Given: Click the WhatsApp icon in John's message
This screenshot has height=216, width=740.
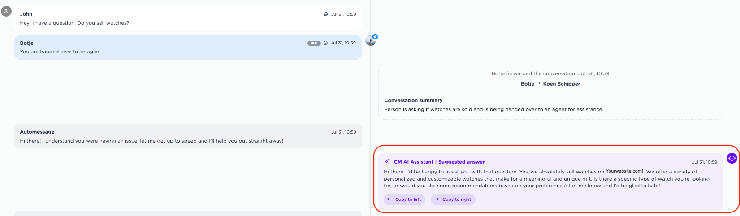Looking at the screenshot, I should click(326, 14).
